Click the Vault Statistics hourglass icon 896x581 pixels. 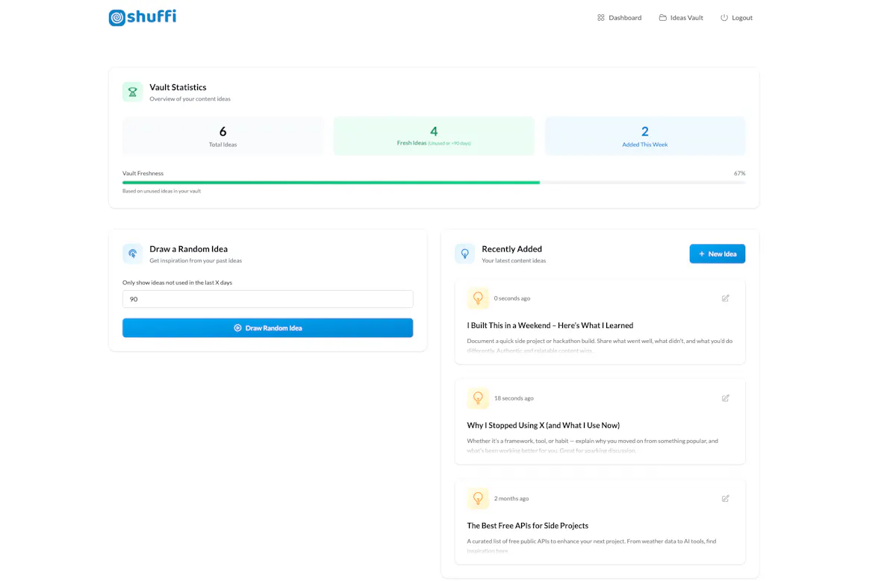(x=133, y=92)
